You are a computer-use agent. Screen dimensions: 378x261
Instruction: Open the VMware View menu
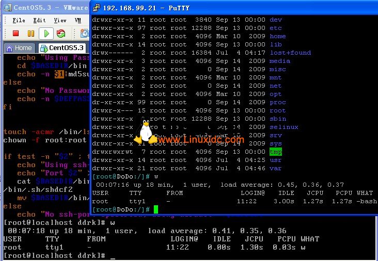(x=60, y=20)
